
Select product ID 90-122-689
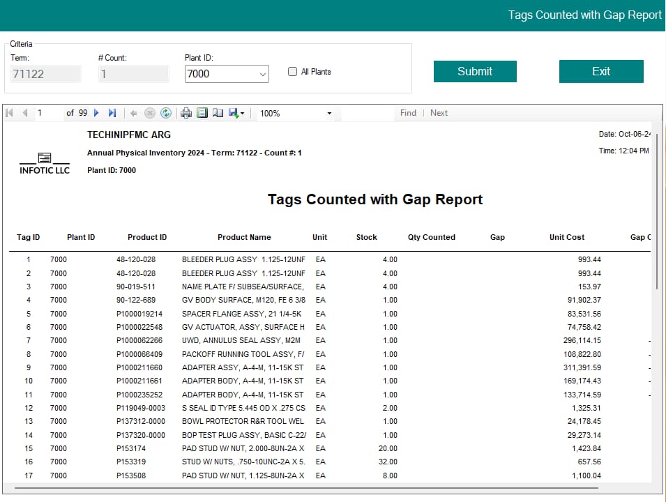pyautogui.click(x=136, y=300)
